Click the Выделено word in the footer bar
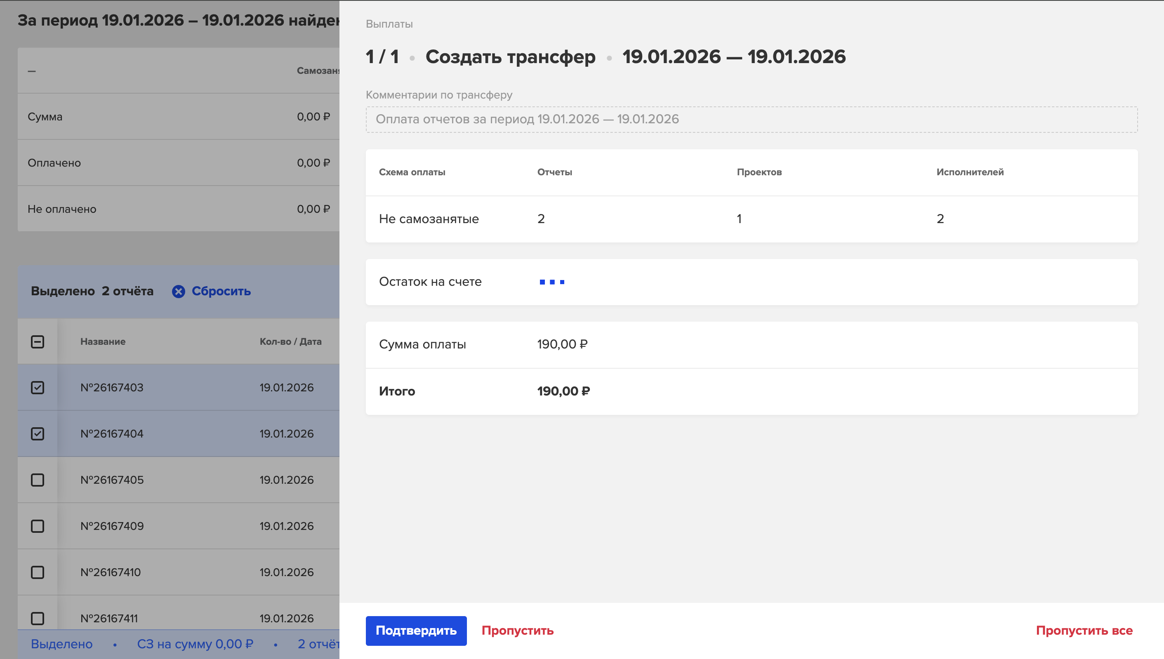This screenshot has width=1164, height=659. [x=61, y=644]
